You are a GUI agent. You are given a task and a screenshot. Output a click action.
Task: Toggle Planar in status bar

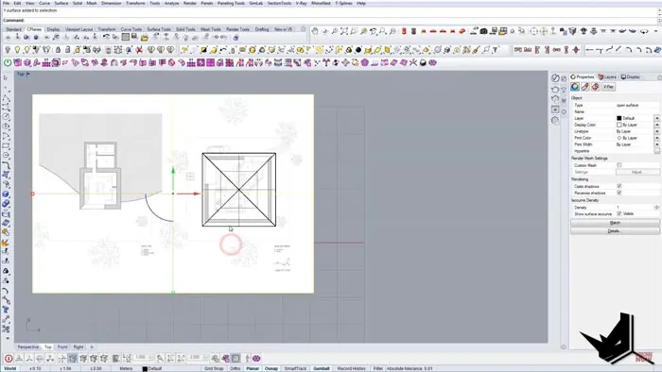pyautogui.click(x=253, y=368)
